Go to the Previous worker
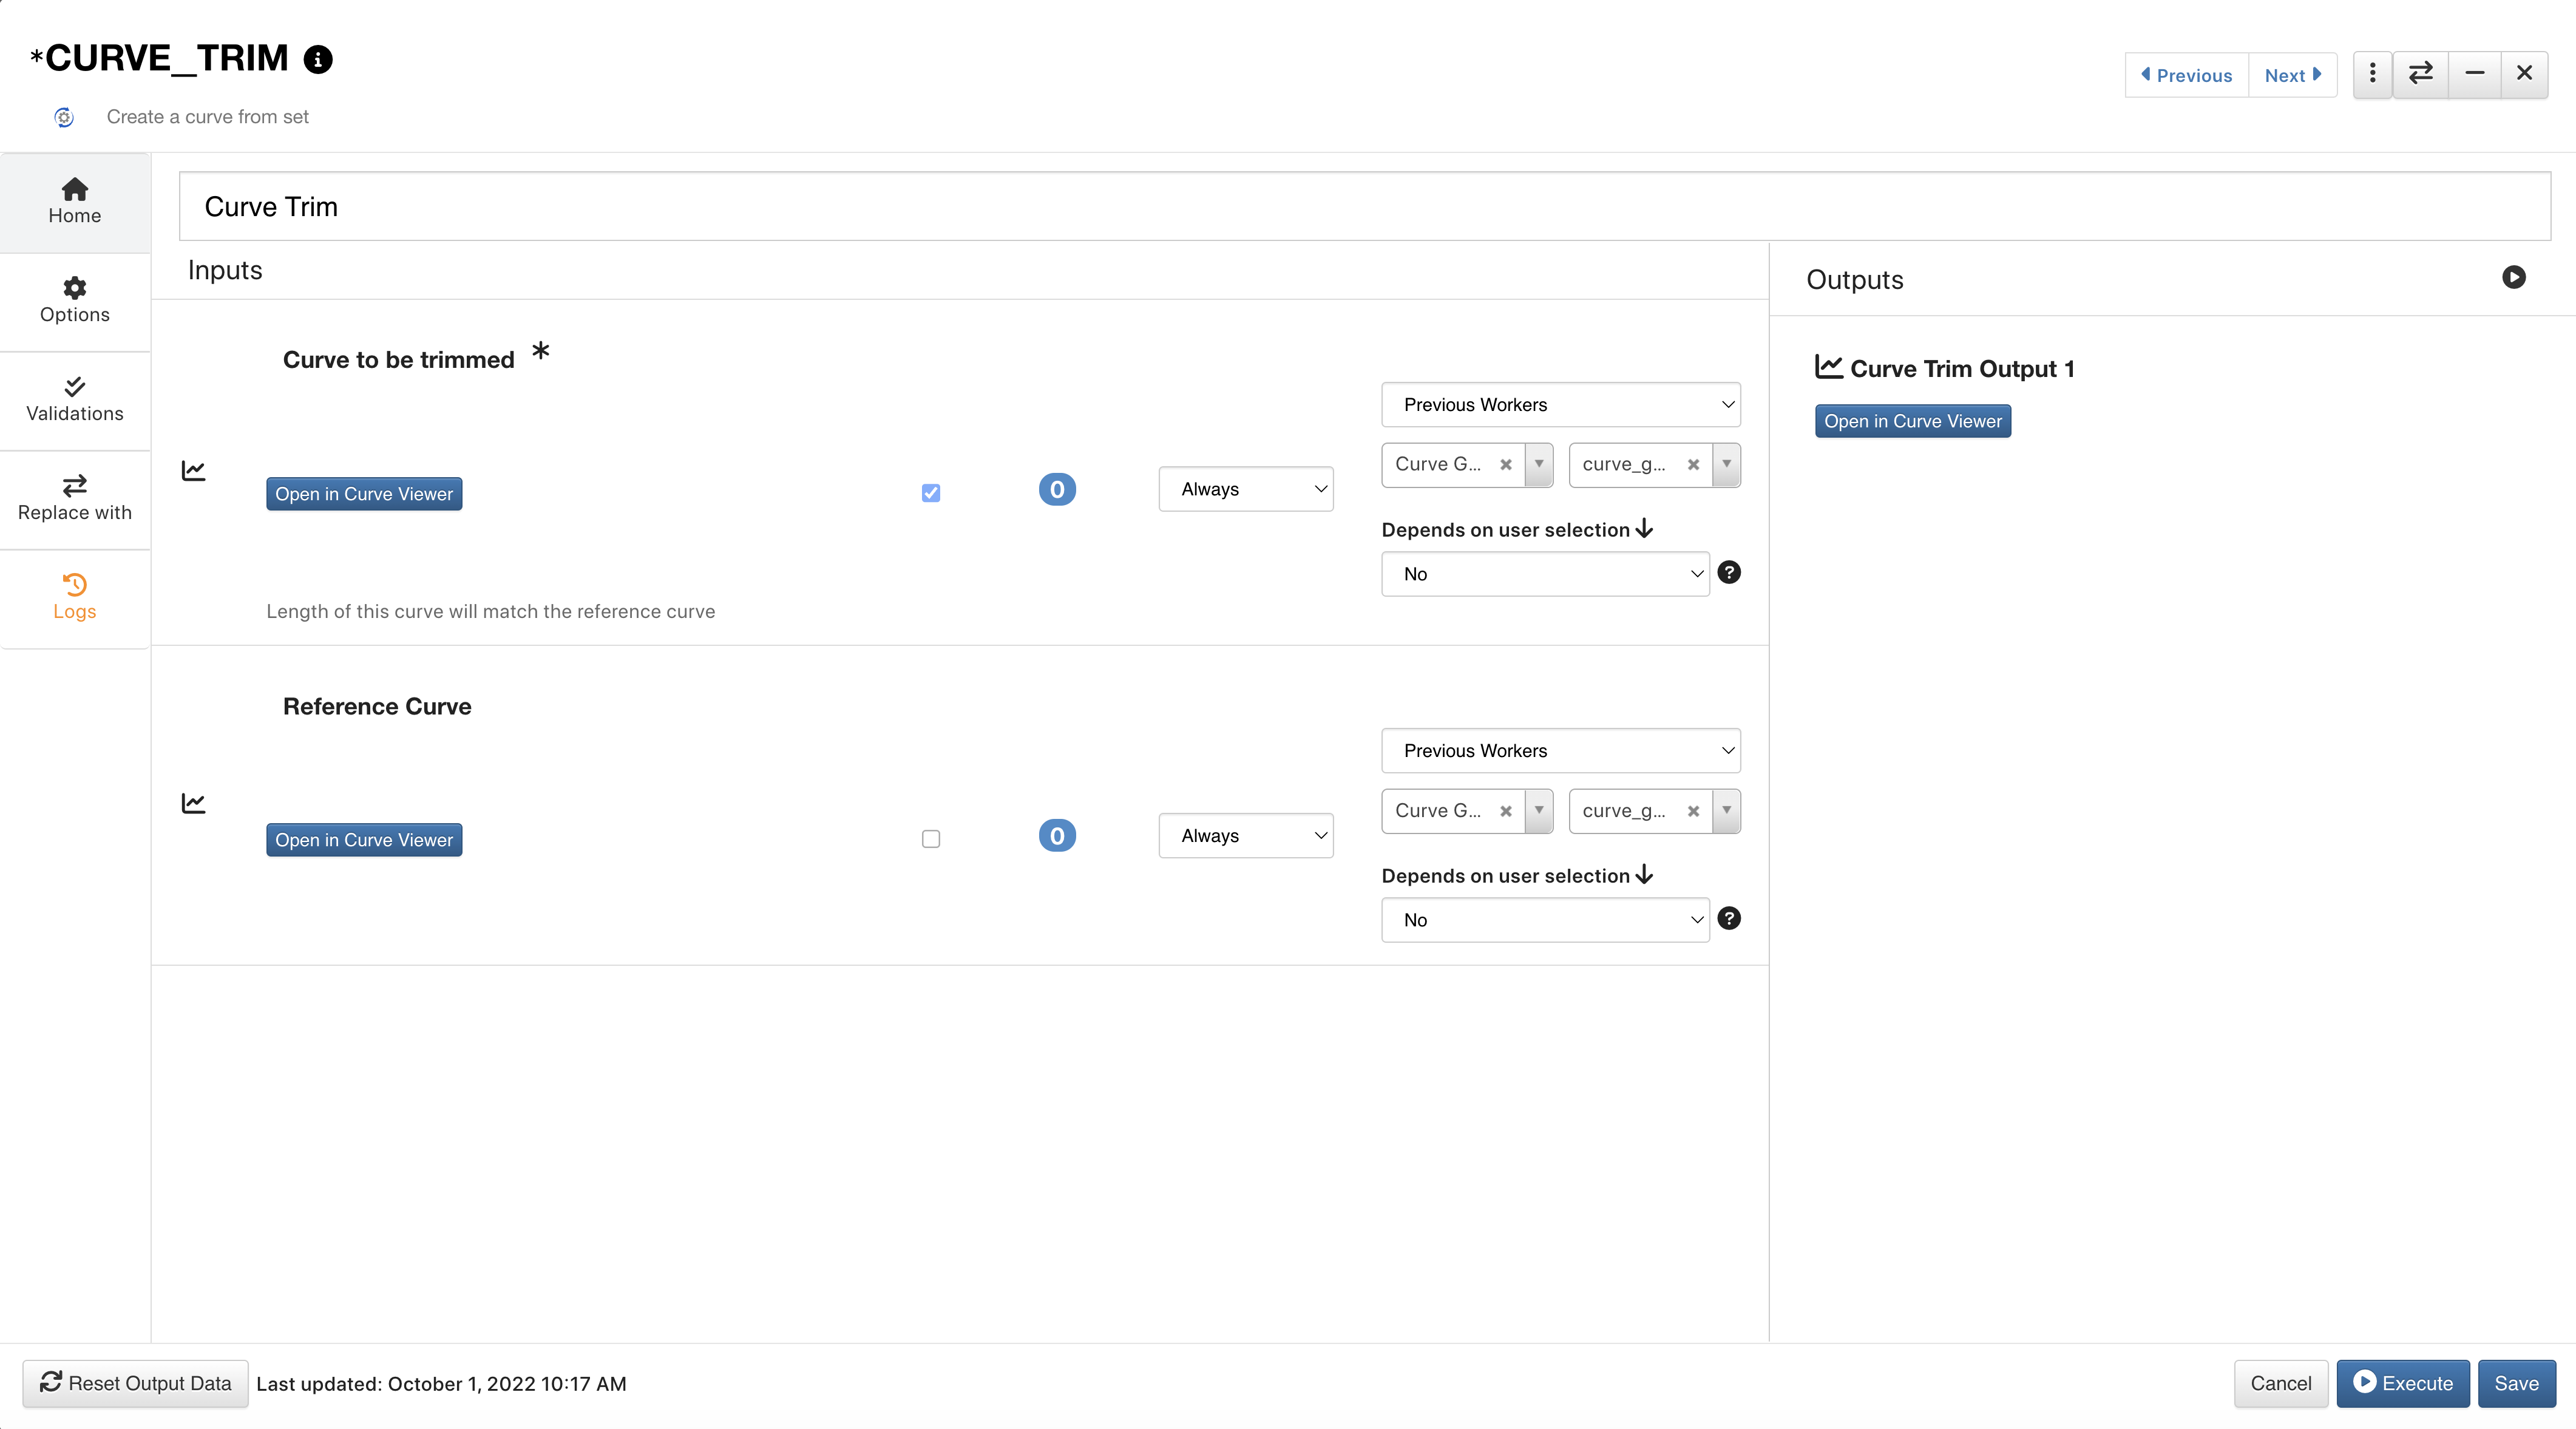This screenshot has width=2576, height=1429. [2186, 75]
